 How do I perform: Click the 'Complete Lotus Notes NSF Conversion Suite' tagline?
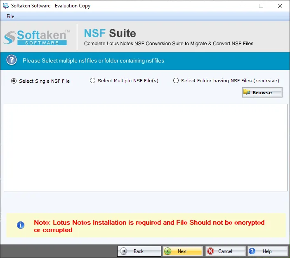click(x=169, y=44)
